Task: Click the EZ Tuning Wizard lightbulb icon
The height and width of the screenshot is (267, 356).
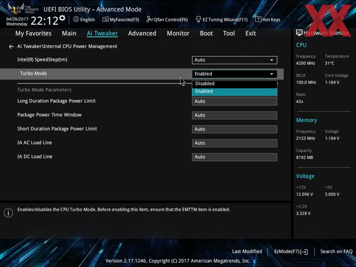Action: point(198,19)
